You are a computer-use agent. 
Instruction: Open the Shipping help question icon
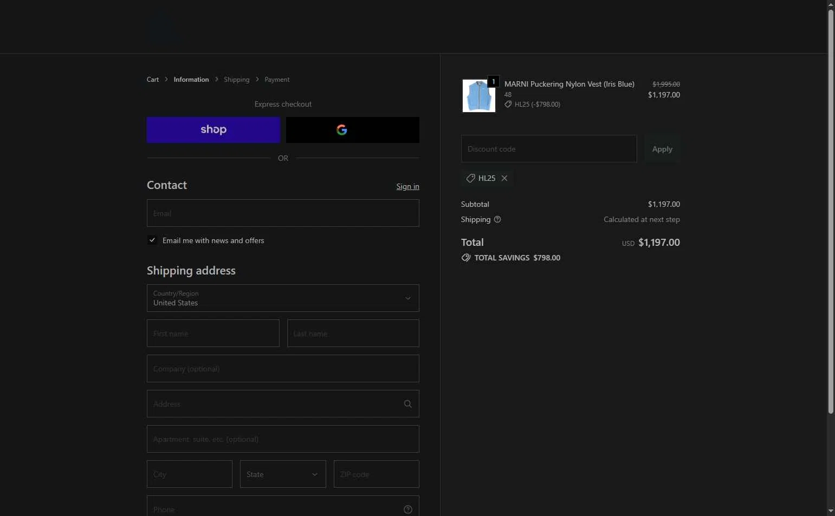[497, 219]
